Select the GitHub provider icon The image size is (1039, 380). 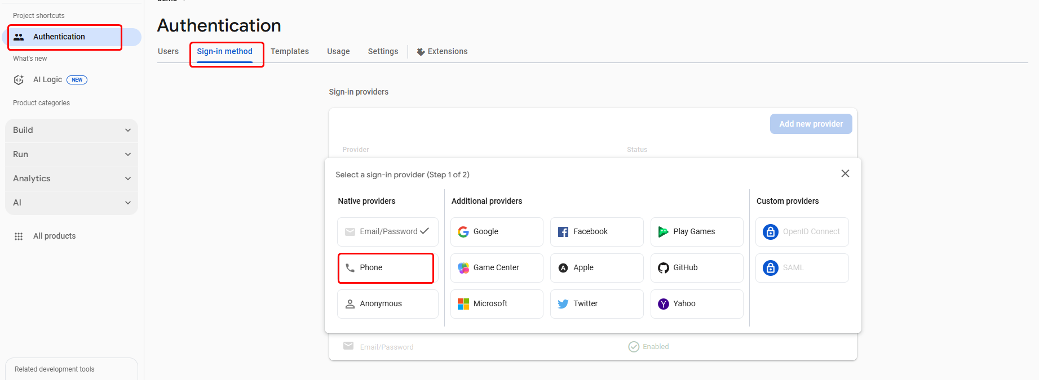click(x=663, y=268)
